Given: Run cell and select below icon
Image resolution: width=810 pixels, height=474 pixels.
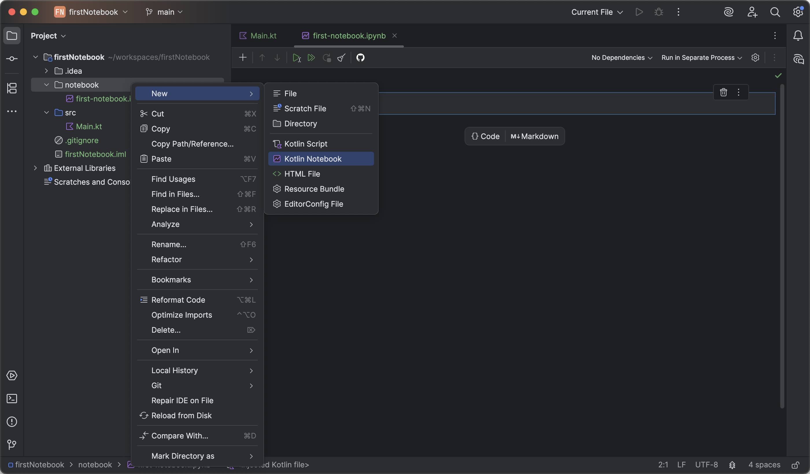Looking at the screenshot, I should [x=296, y=58].
